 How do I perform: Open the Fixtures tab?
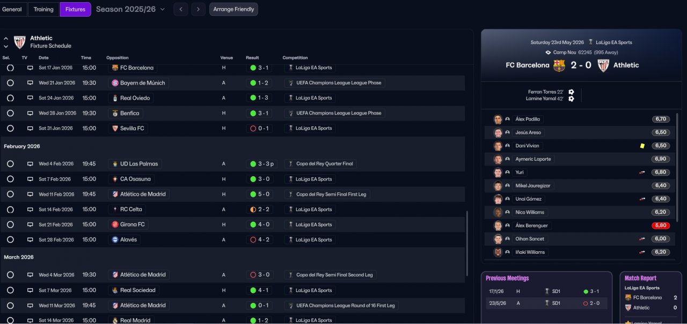(75, 9)
